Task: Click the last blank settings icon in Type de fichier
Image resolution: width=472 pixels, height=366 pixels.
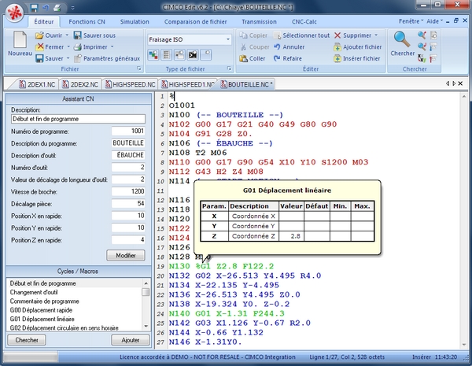Action: coord(206,54)
